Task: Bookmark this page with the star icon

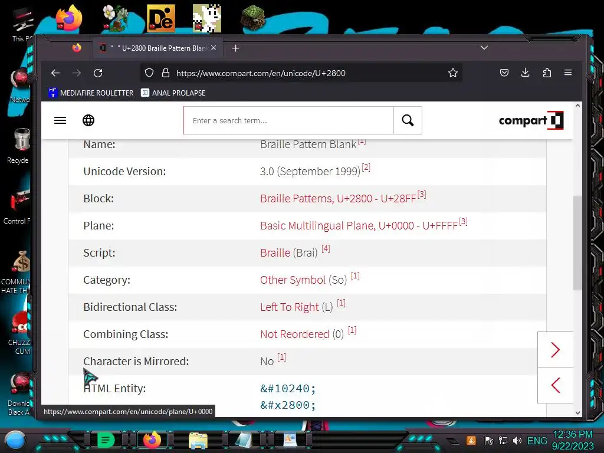Action: 453,73
